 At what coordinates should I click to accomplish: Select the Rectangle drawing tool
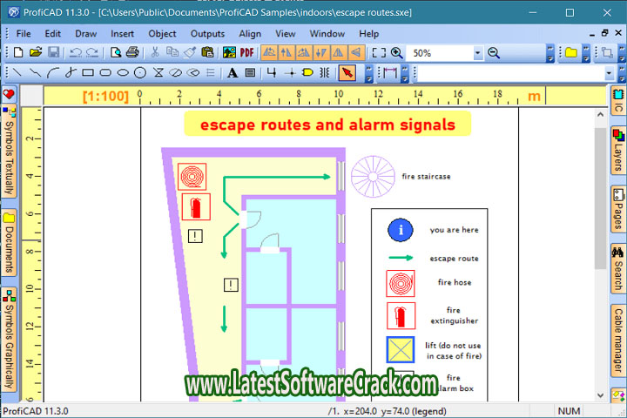(x=88, y=73)
